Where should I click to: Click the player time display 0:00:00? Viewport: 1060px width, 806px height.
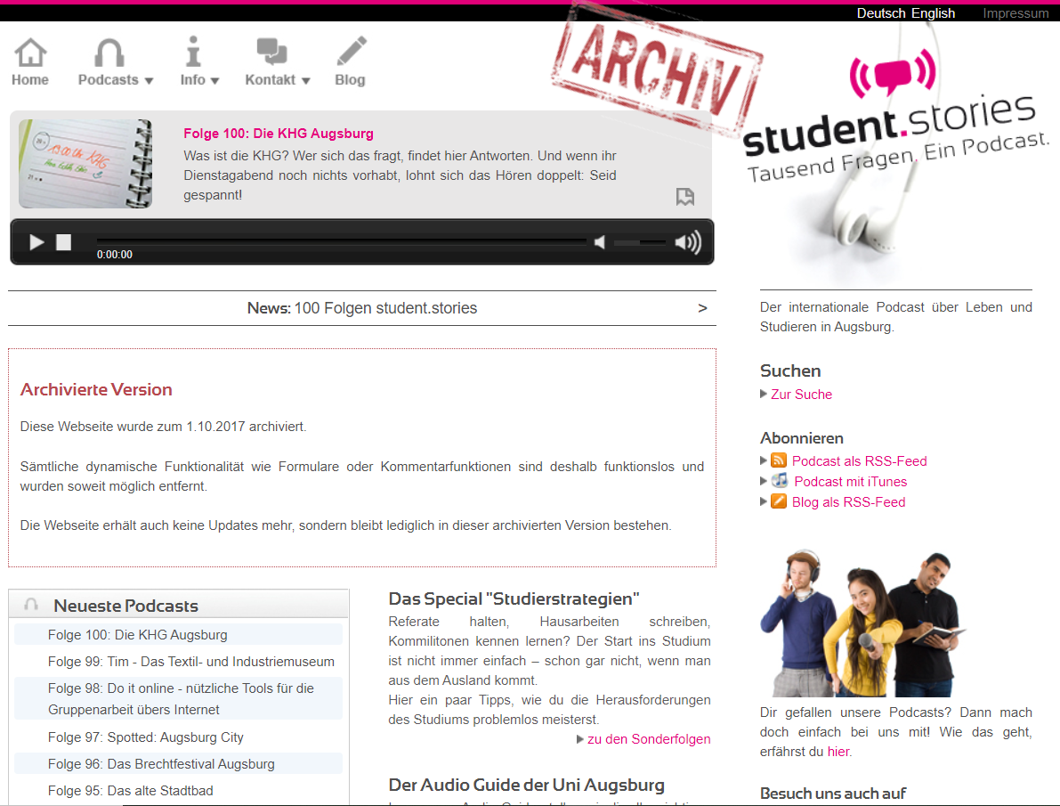coord(114,255)
